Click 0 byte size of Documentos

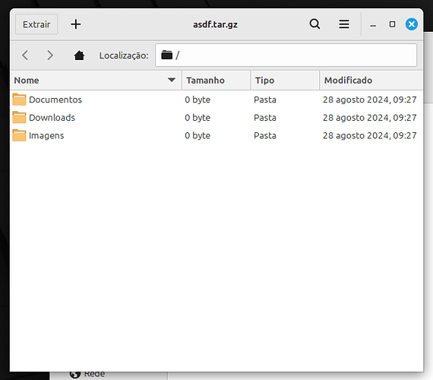[198, 100]
